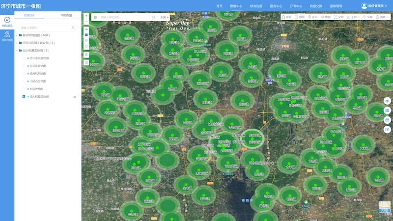Collapse the 无人机覆盖地图 (6) folder arrow
Image resolution: width=393 pixels, height=221 pixels.
click(x=17, y=51)
